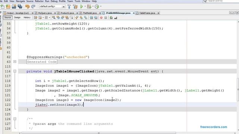This screenshot has height=134, width=239.
Task: Click the Find Previous Occurrence icon
Action: [58, 17]
